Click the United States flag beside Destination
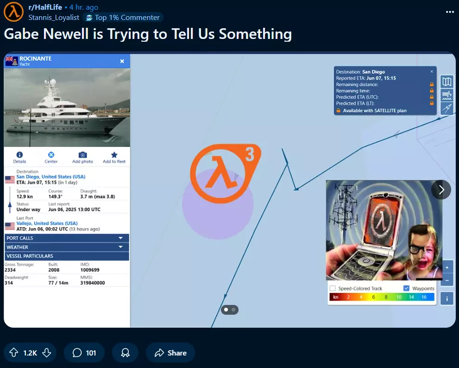The image size is (459, 368). 10,180
